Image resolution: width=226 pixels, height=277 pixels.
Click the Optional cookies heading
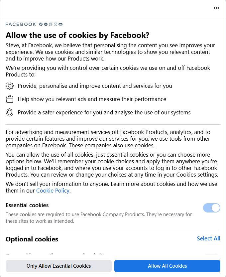[x=32, y=239]
